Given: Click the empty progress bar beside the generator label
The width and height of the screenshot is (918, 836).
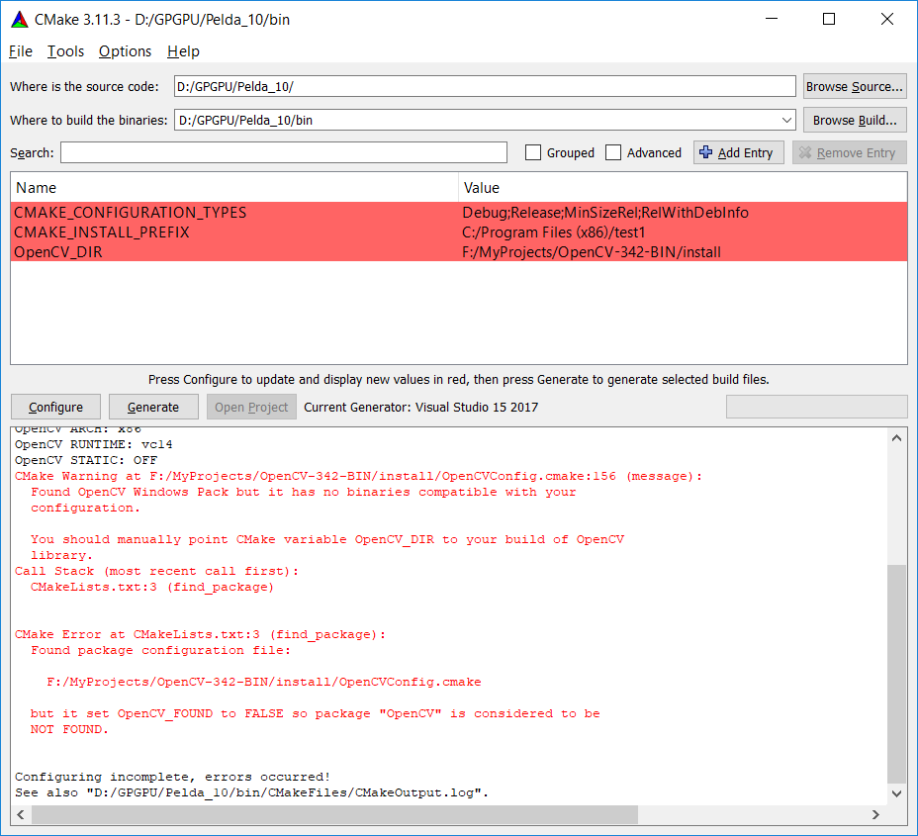Looking at the screenshot, I should (817, 407).
